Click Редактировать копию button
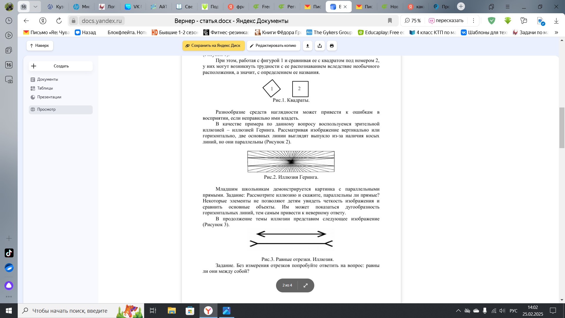Image resolution: width=565 pixels, height=318 pixels. pos(273,46)
